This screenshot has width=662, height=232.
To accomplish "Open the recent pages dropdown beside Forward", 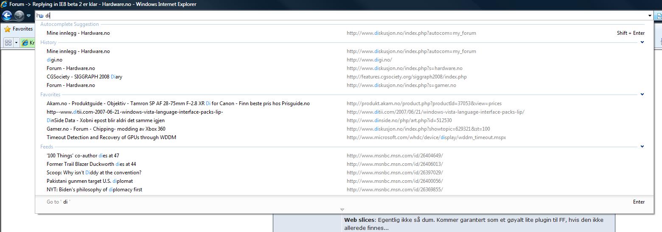I will coord(28,16).
